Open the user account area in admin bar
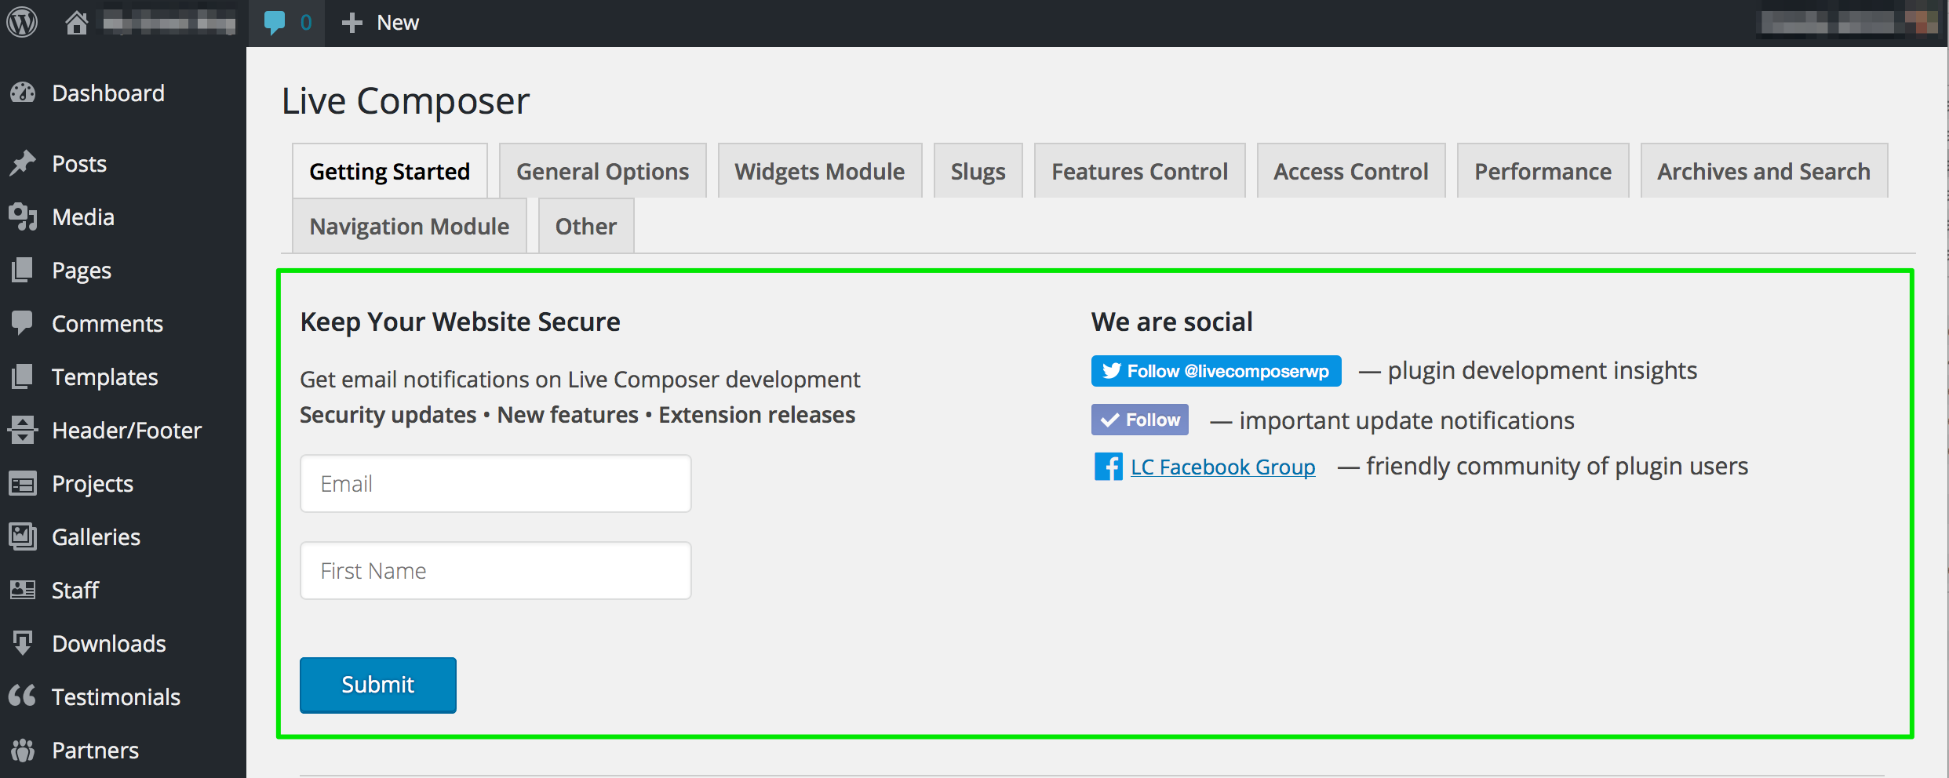The image size is (1949, 778). click(1849, 23)
